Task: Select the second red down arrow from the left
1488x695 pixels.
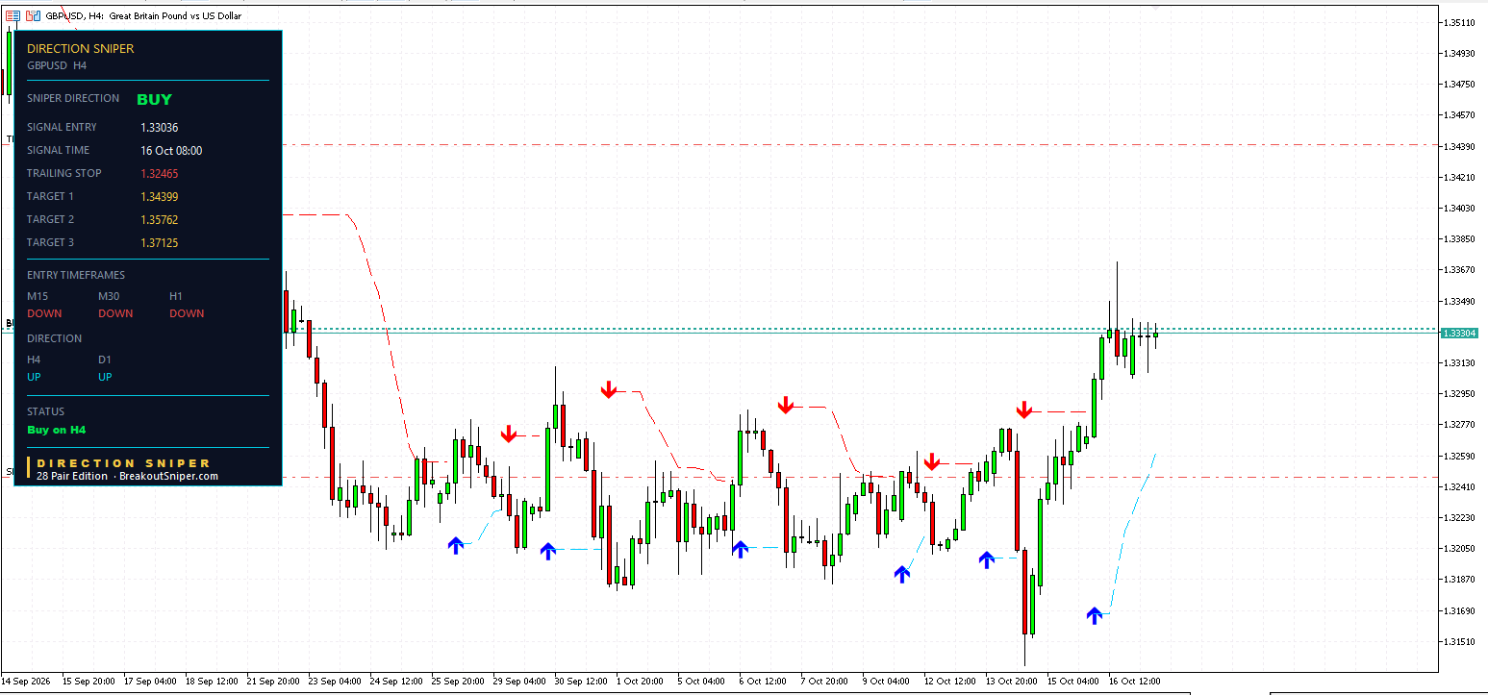Action: pos(609,389)
